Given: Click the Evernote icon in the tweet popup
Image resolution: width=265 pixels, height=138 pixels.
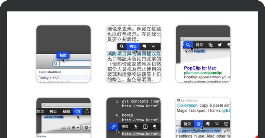Looking at the screenshot, I should tap(208, 124).
